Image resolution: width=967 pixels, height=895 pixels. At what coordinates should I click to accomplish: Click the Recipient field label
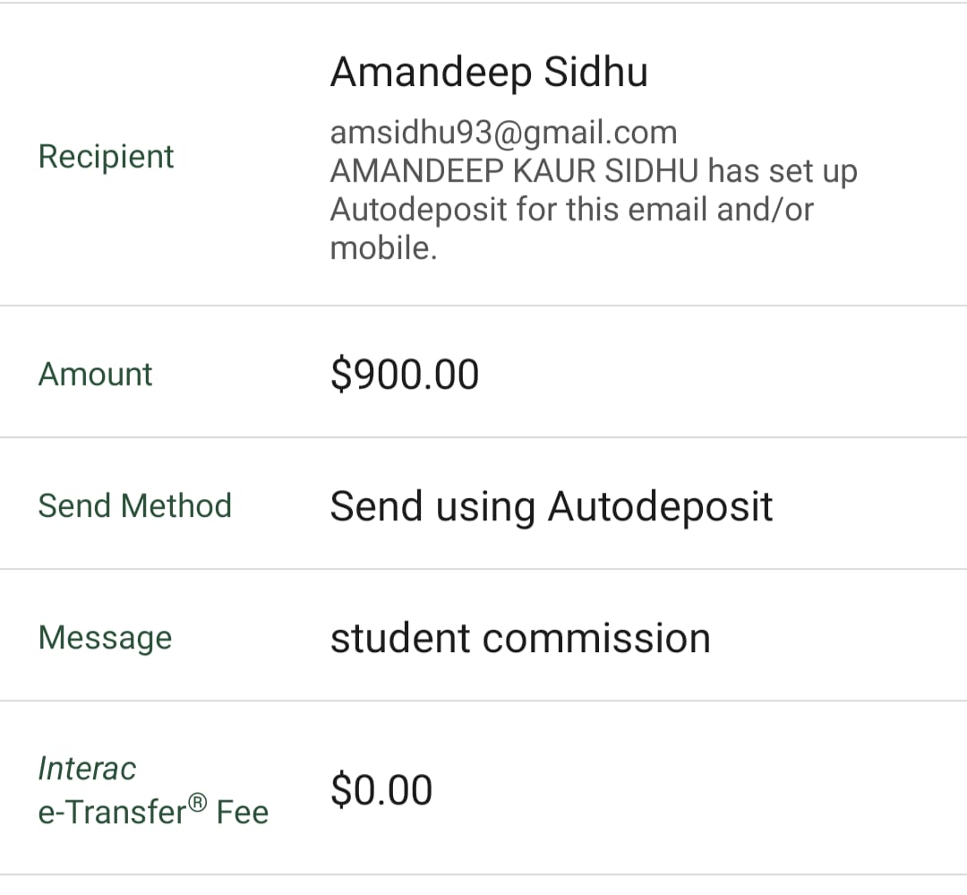(106, 156)
